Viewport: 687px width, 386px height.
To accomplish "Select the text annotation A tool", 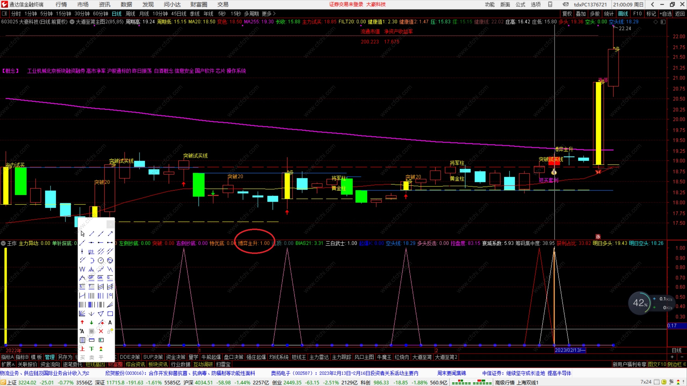I will (x=110, y=322).
